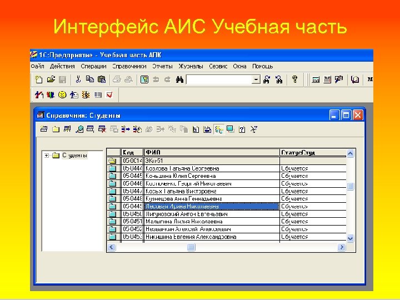The image size is (400, 300).
Task: Click the yellow smiley face icon
Action: pyautogui.click(x=62, y=95)
